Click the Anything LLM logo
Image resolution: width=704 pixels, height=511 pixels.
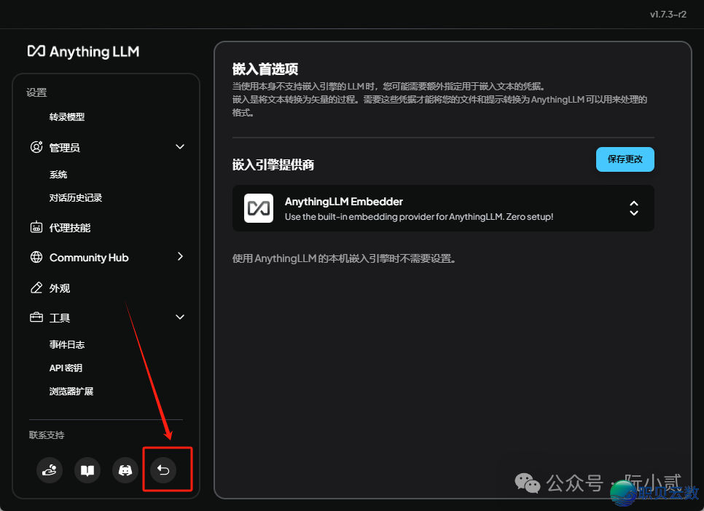click(82, 51)
